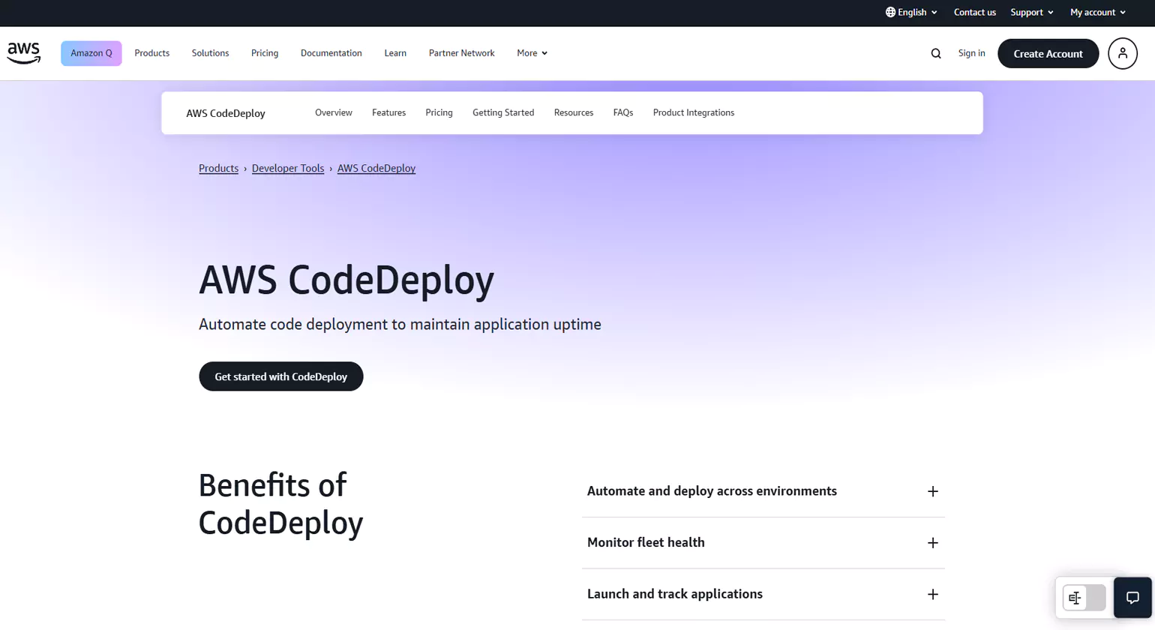Click the Create Account button
The image size is (1155, 630).
1048,53
